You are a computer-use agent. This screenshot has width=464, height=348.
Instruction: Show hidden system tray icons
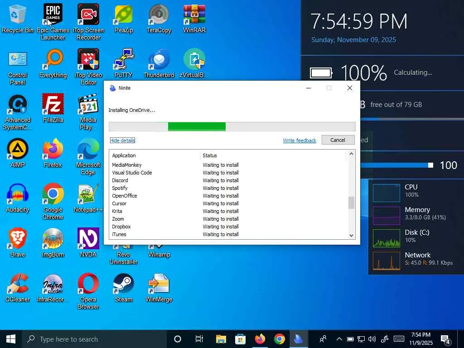pos(339,339)
